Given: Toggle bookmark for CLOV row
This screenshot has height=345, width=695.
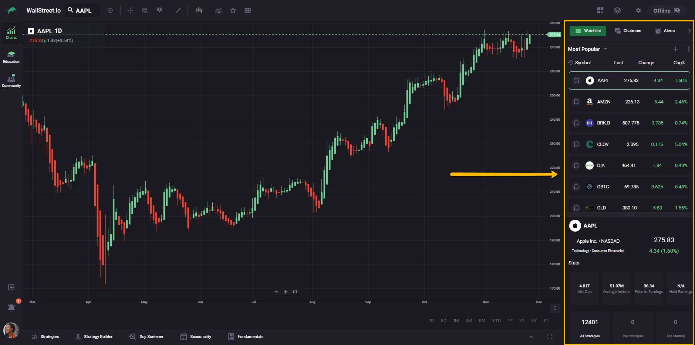Looking at the screenshot, I should click(576, 144).
